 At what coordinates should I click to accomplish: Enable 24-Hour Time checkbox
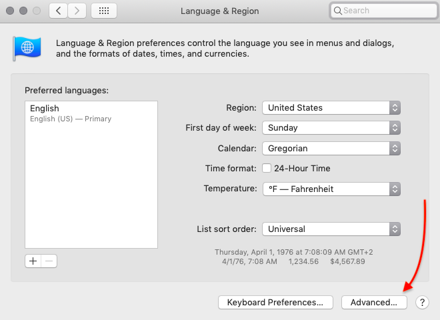267,169
